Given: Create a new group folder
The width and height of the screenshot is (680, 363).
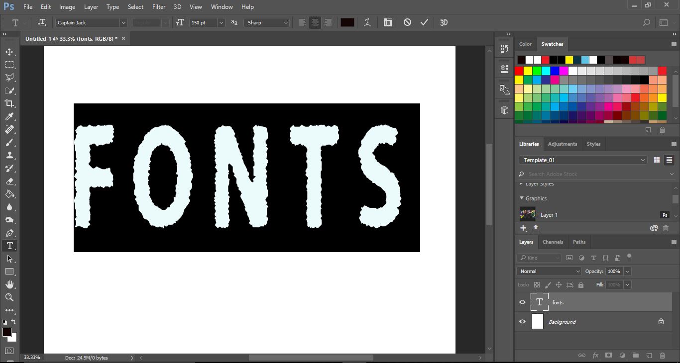Looking at the screenshot, I should point(635,356).
